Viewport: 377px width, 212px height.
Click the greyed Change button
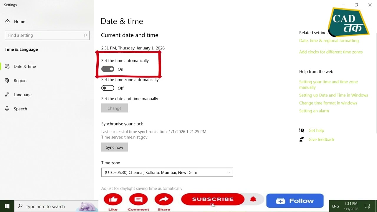[115, 108]
